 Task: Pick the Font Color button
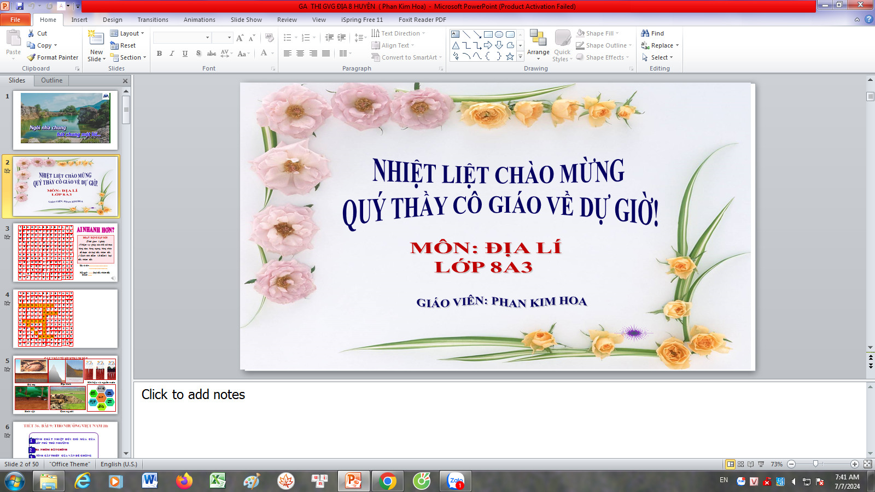point(264,54)
